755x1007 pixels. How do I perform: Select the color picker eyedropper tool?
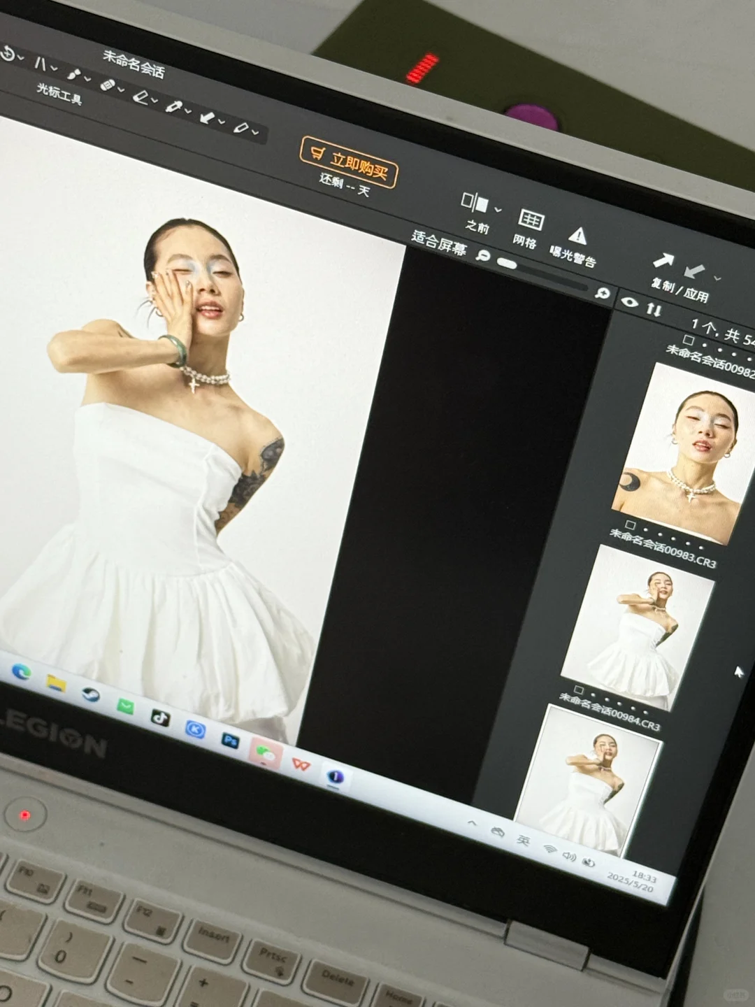(x=173, y=107)
